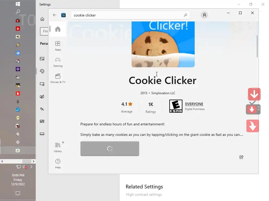Switch to the Gaming section

pos(58,62)
